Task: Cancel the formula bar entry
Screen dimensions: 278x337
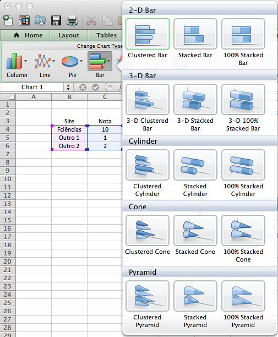Action: click(83, 87)
